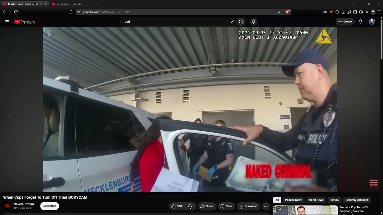This screenshot has width=383, height=215.
Task: Pause the bodycam video player
Action: [190, 110]
